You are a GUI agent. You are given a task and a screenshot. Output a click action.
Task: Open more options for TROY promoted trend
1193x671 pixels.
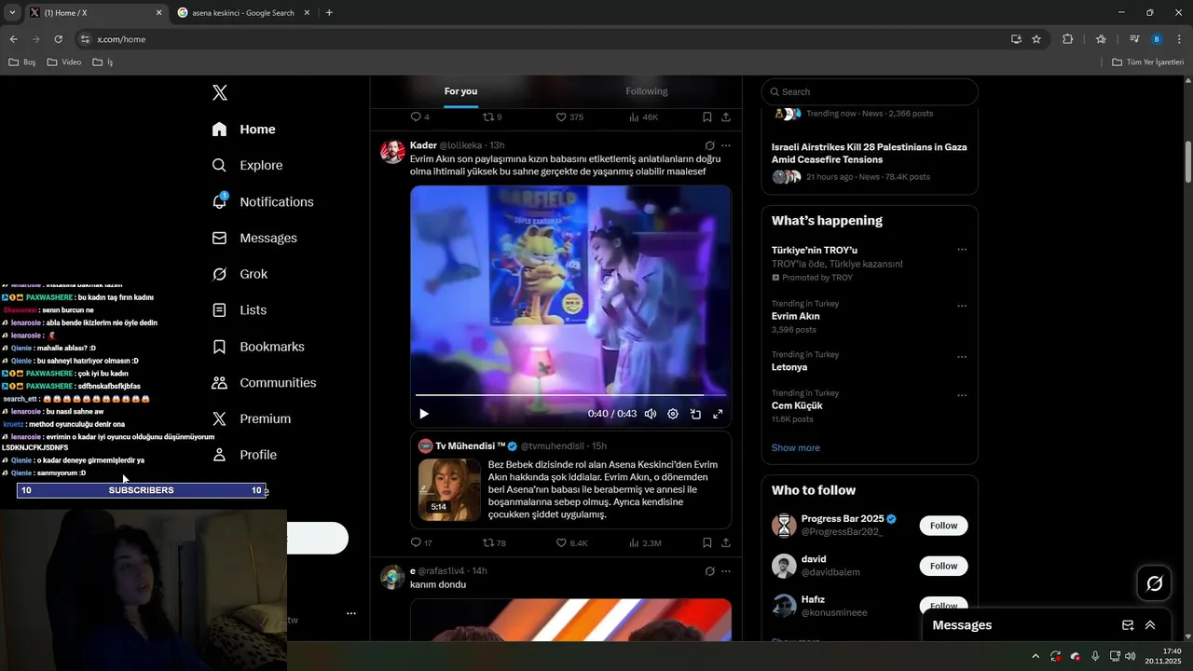point(962,250)
